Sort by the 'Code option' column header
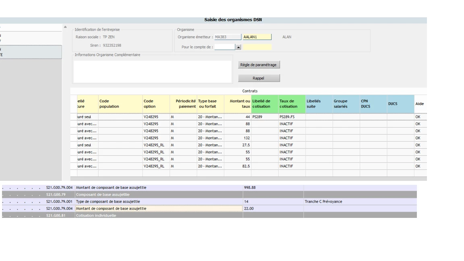Viewport: 464px width, 261px height. point(156,104)
